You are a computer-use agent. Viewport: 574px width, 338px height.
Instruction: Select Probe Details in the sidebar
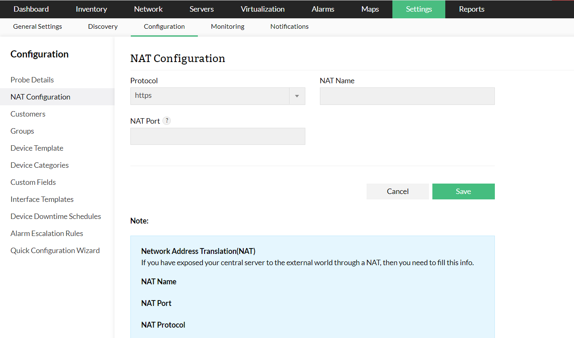(32, 80)
